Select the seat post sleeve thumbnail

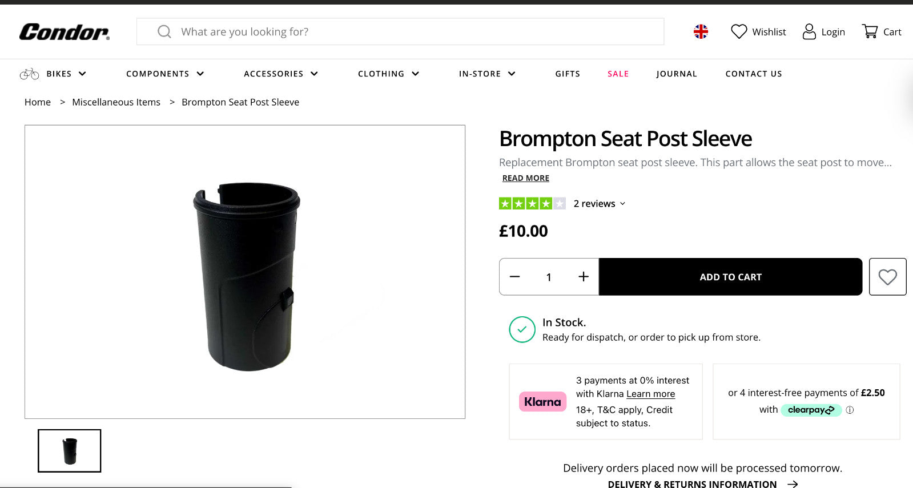[70, 451]
